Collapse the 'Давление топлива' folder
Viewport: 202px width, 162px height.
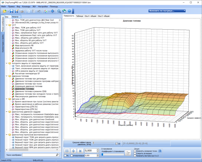pyautogui.click(x=7, y=76)
